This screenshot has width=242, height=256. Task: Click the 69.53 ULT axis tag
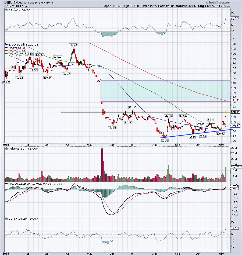pyautogui.click(x=234, y=228)
